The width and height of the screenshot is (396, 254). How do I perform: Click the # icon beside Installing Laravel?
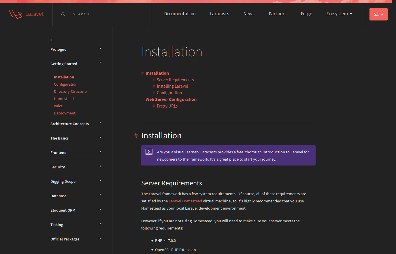154,86
